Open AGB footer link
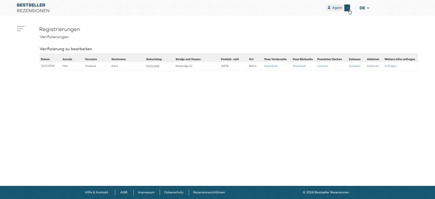The width and height of the screenshot is (435, 199). tap(124, 192)
